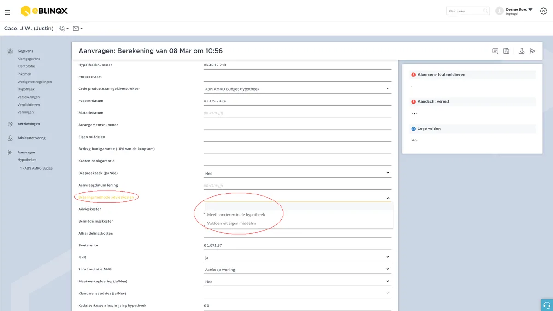
Task: Collapse the Betalingsmethode advieskosten dropdown
Action: point(388,198)
